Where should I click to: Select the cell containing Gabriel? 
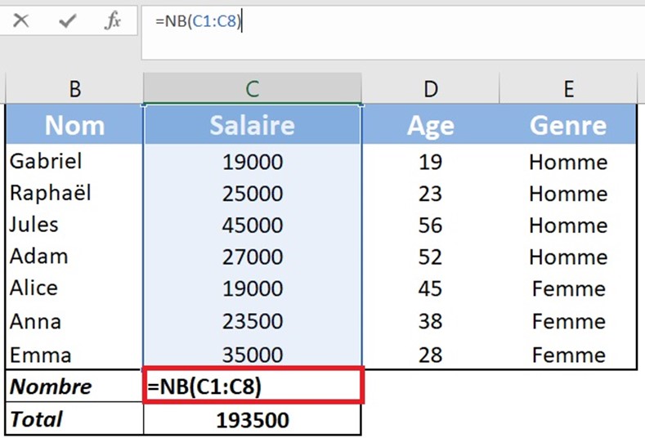click(74, 162)
